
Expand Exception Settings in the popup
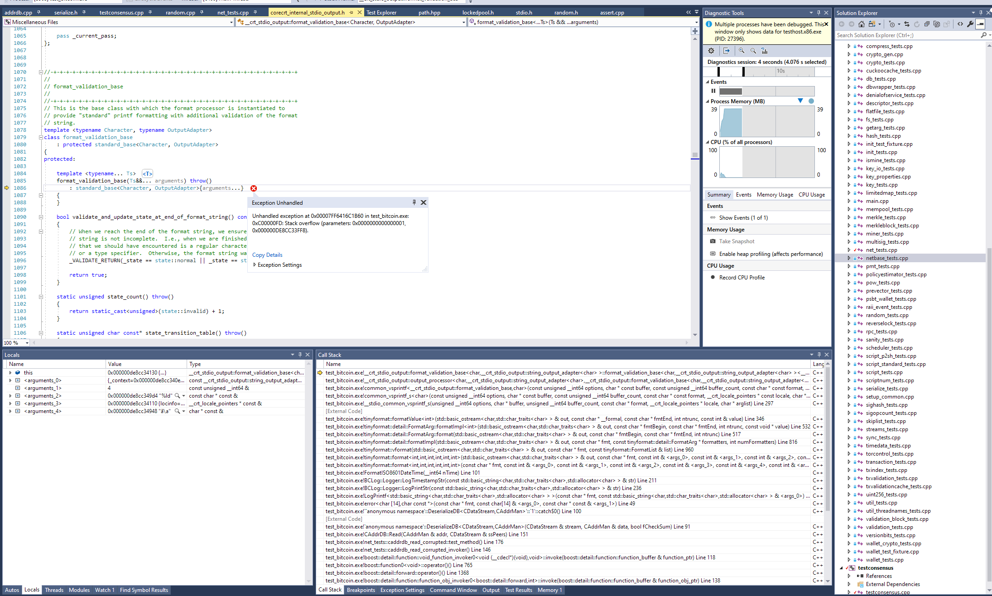coord(255,265)
